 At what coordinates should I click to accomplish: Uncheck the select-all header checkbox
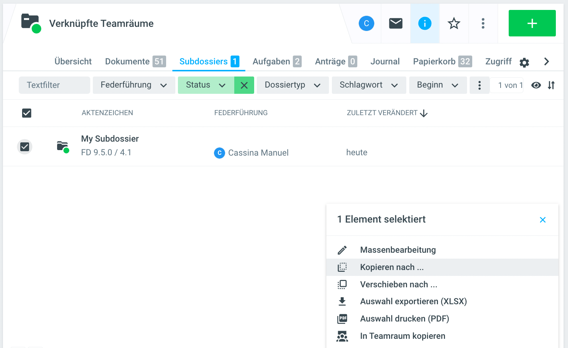27,113
